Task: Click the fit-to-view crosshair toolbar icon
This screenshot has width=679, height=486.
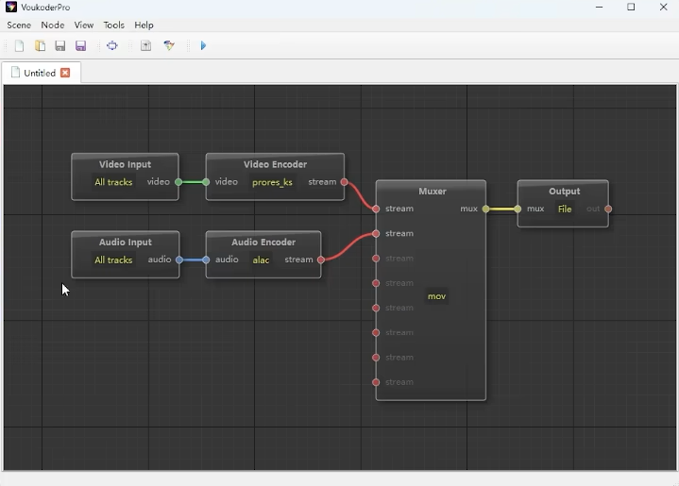Action: tap(112, 46)
